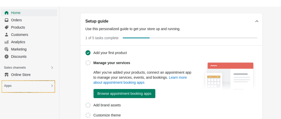Click the Products tag icon
The image size is (281, 119).
(6, 27)
